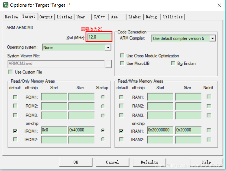Click the RAM2 Size field
The width and height of the screenshot is (226, 171).
[188, 106]
